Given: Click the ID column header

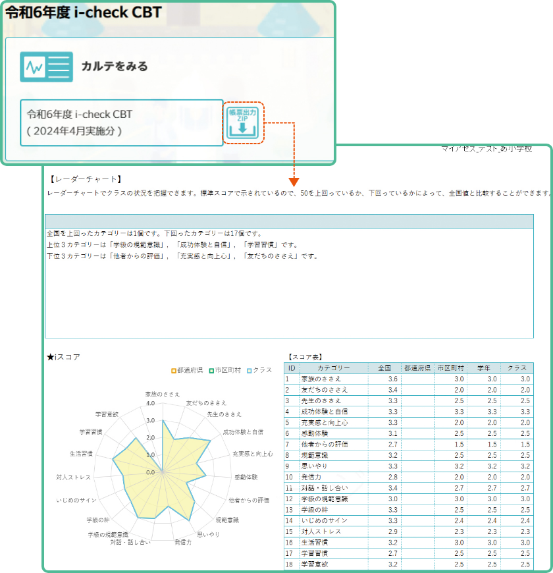Looking at the screenshot, I should pos(292,368).
